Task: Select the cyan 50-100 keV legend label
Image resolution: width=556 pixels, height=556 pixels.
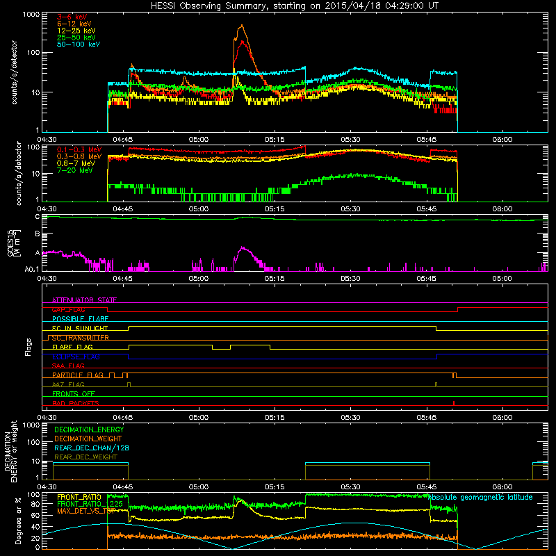Action: point(79,44)
